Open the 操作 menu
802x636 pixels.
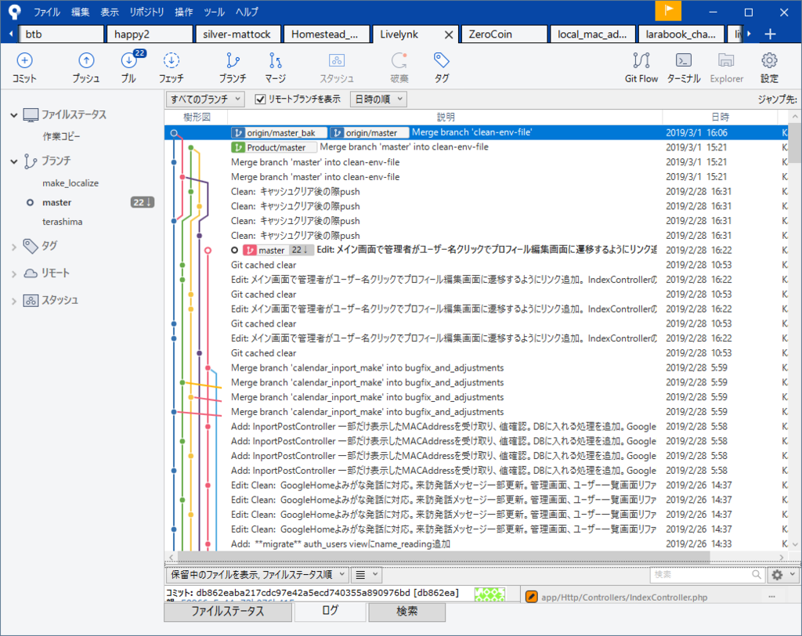(183, 12)
